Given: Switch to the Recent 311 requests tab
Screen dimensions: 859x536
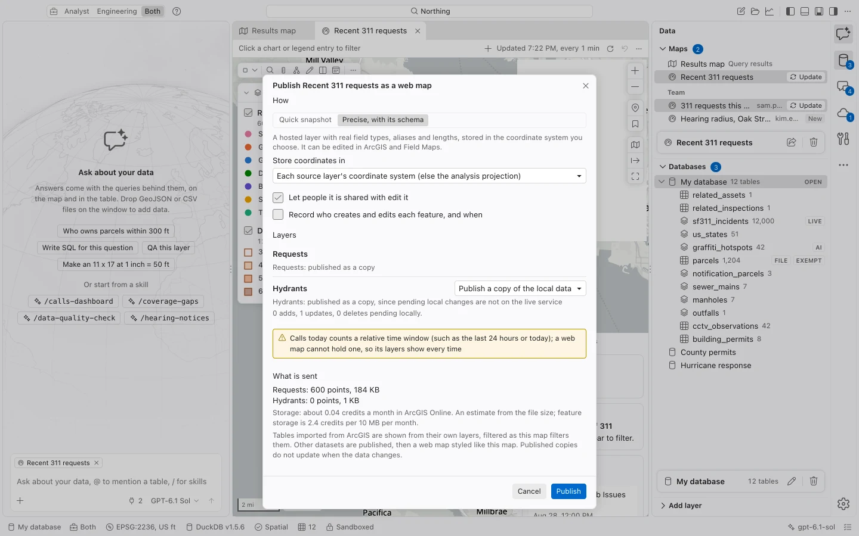Looking at the screenshot, I should coord(370,31).
